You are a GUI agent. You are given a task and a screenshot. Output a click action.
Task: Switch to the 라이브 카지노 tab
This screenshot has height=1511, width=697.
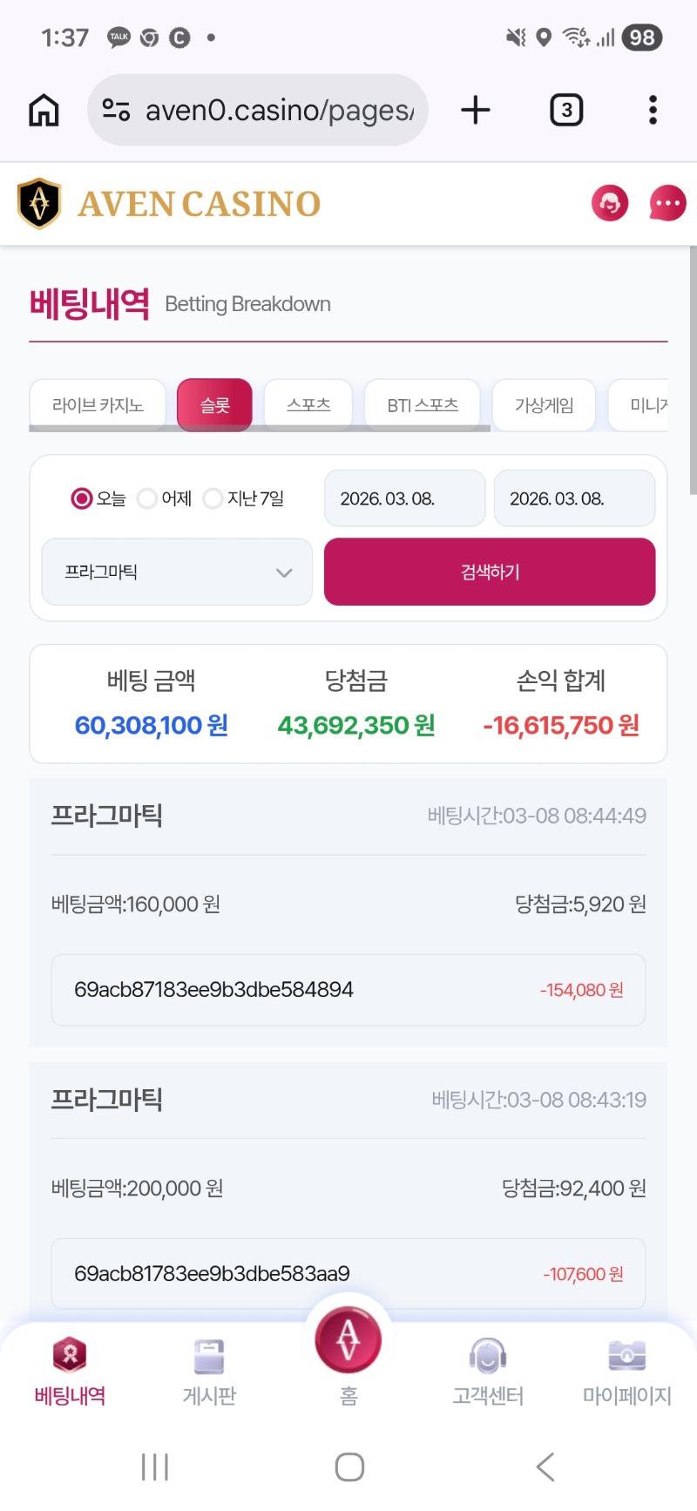tap(98, 405)
